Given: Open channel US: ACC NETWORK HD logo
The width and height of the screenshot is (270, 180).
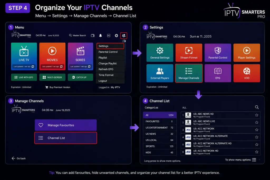Looking at the screenshot, I should [x=188, y=152].
